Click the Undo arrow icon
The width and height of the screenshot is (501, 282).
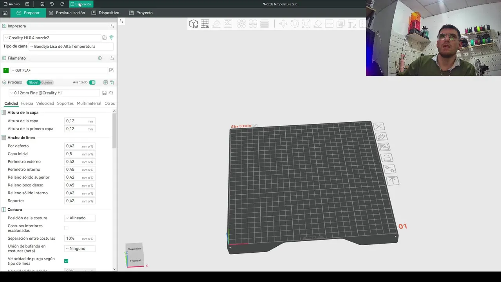tap(52, 4)
